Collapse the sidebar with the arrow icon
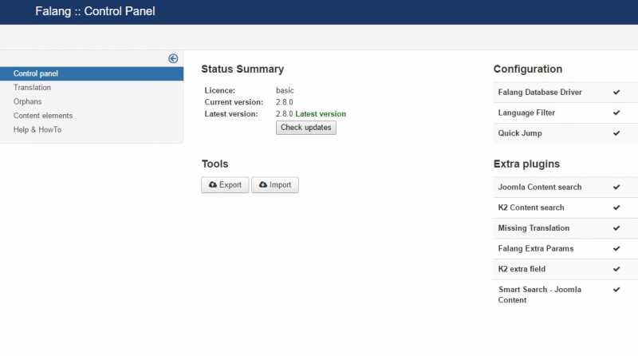This screenshot has width=638, height=356. click(173, 58)
